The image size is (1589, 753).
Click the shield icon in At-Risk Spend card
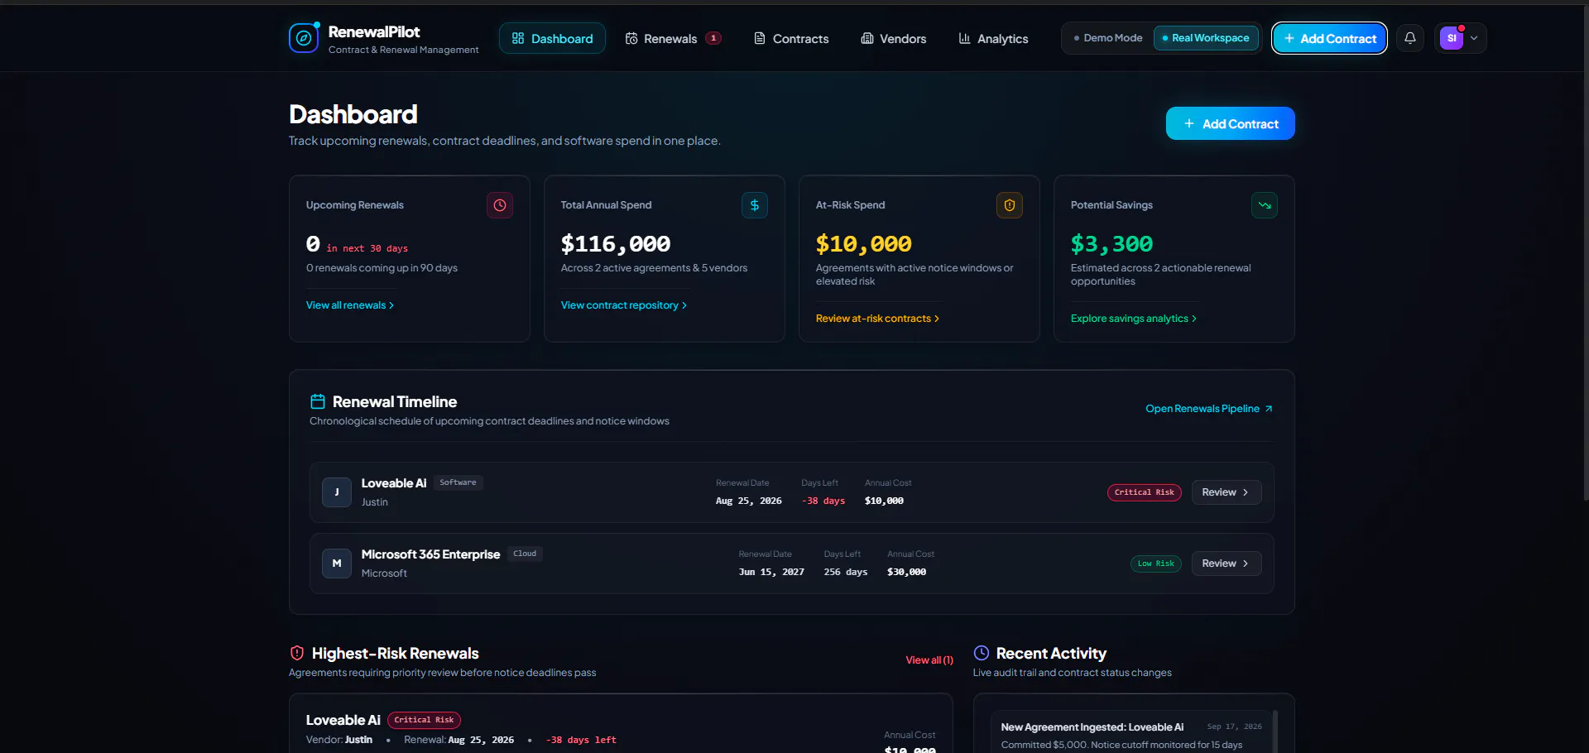(x=1010, y=205)
